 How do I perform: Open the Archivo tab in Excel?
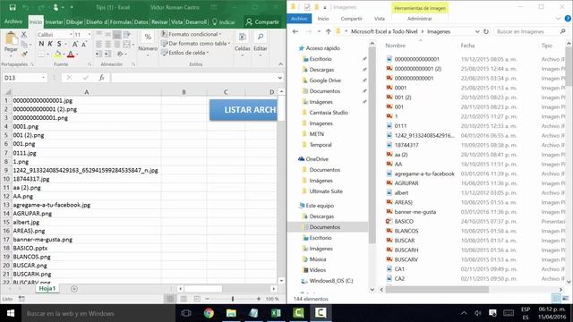coord(13,21)
